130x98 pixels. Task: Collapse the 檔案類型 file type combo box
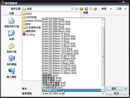103,94
